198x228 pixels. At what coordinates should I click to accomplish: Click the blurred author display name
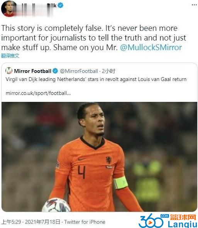point(36,9)
